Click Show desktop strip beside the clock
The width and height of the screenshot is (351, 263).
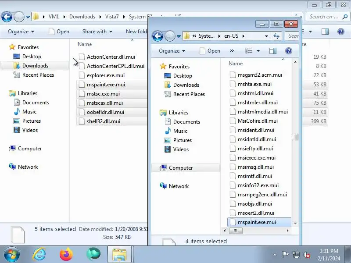(348, 254)
